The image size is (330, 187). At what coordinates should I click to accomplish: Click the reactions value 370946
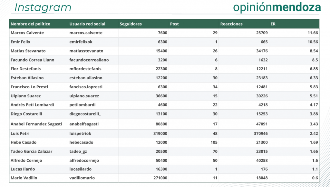point(260,133)
